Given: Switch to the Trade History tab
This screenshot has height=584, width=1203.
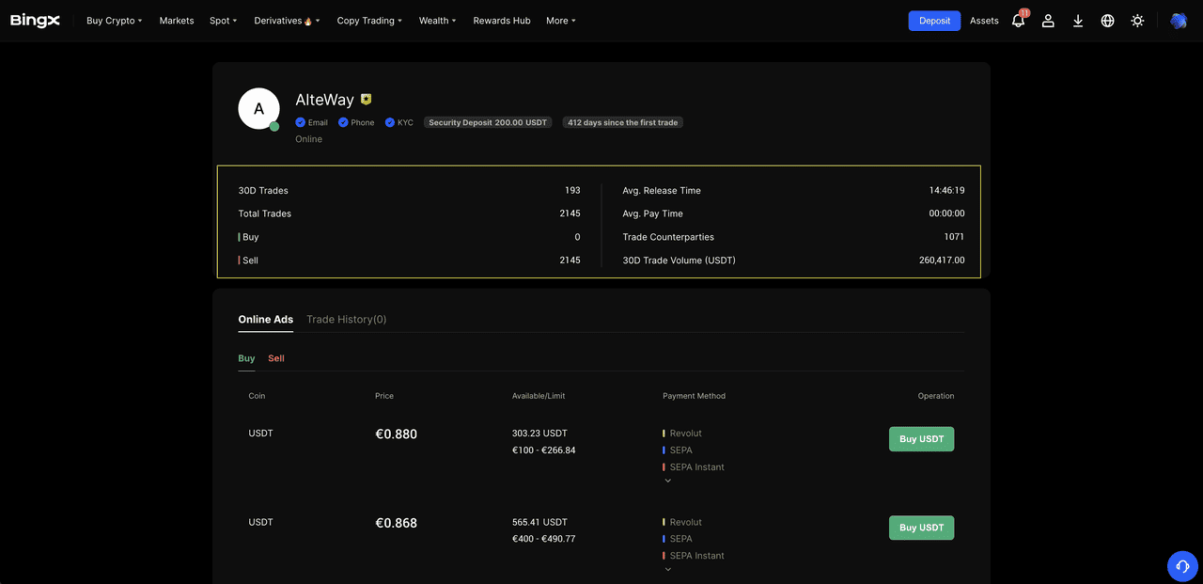Looking at the screenshot, I should click(x=346, y=320).
